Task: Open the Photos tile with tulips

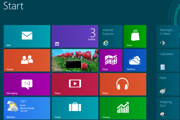Action: pyautogui.click(x=75, y=60)
